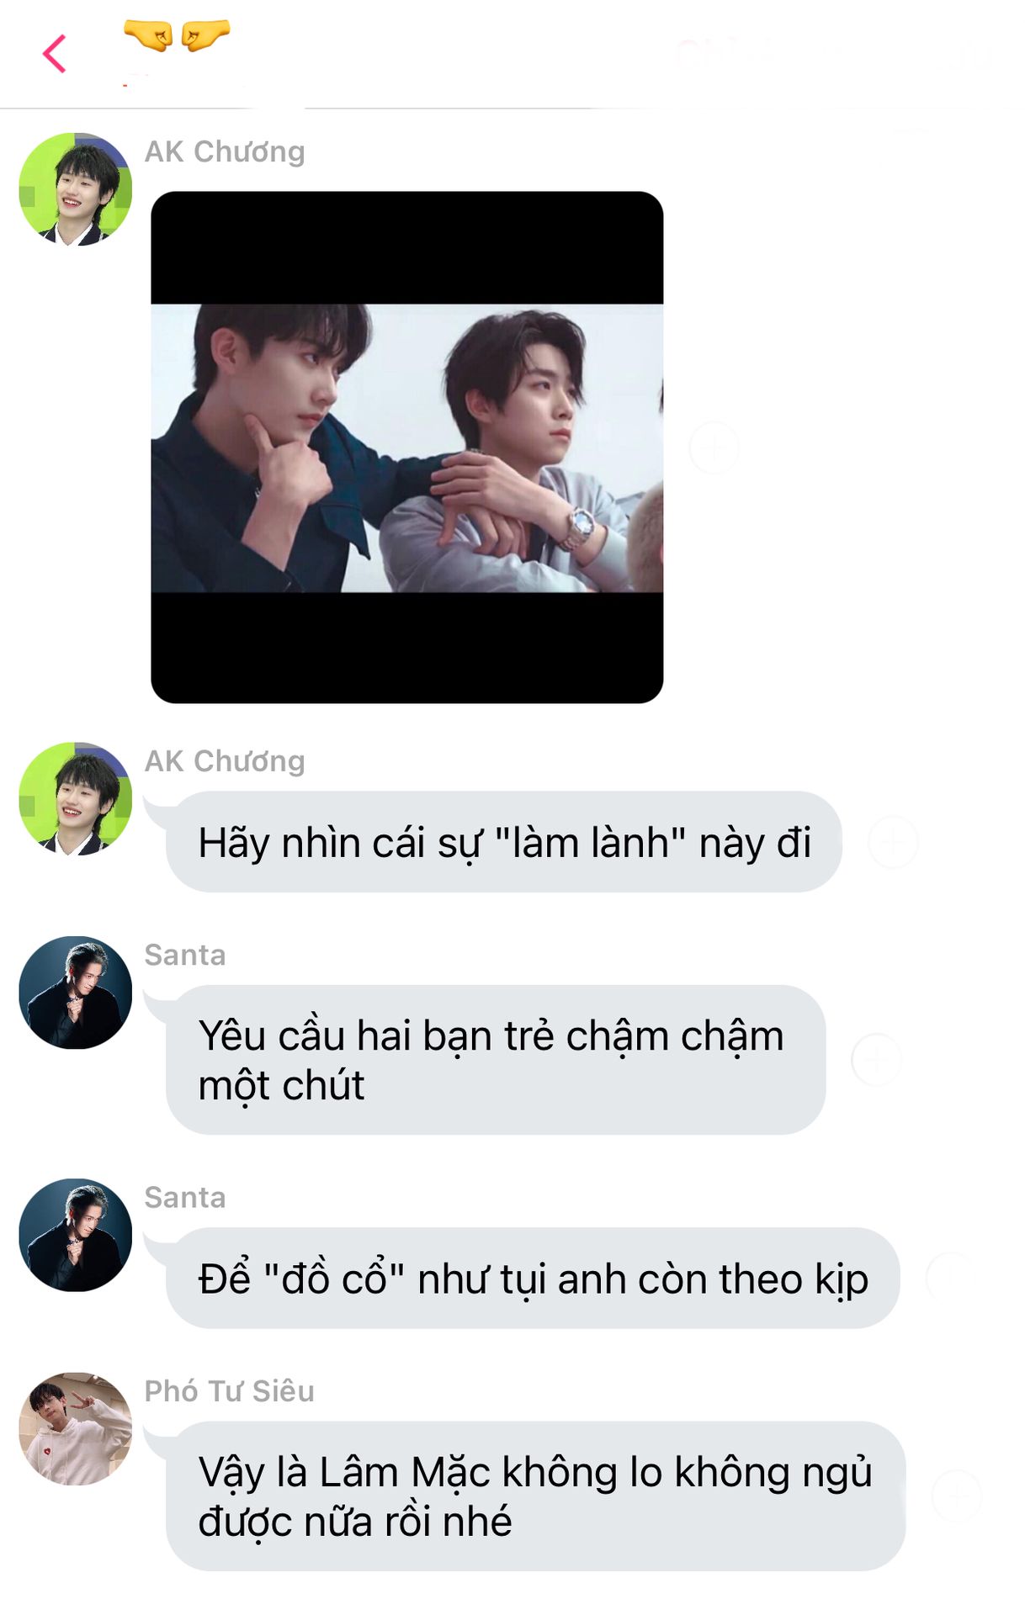Tap the Santa name above "đồ cổ" message
The width and height of the screenshot is (1025, 1615).
pos(185,1197)
